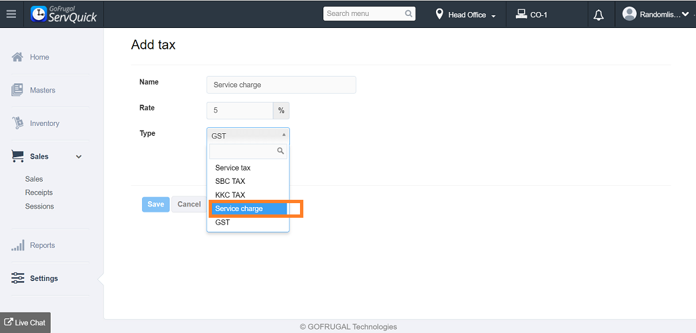696x333 pixels.
Task: Open notifications bell icon
Action: point(598,15)
